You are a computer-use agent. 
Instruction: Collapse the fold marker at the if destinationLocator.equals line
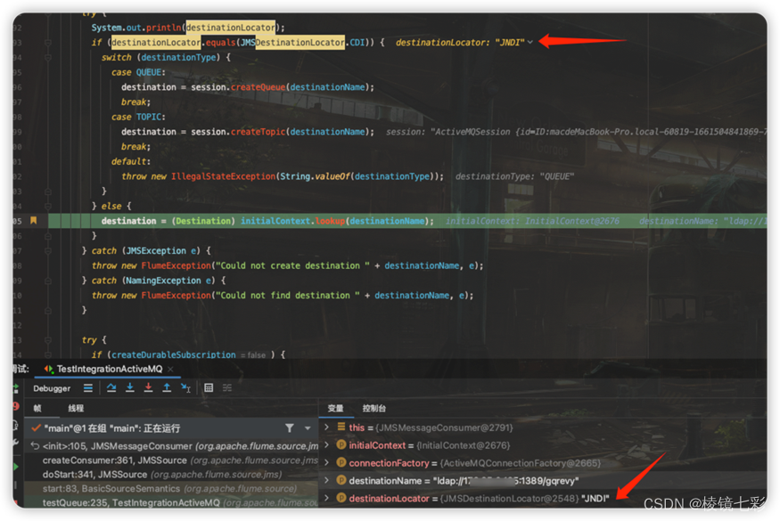point(48,42)
